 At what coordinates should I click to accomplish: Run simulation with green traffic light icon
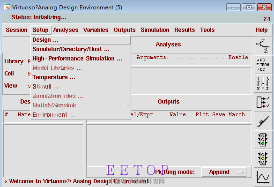[x=263, y=140]
